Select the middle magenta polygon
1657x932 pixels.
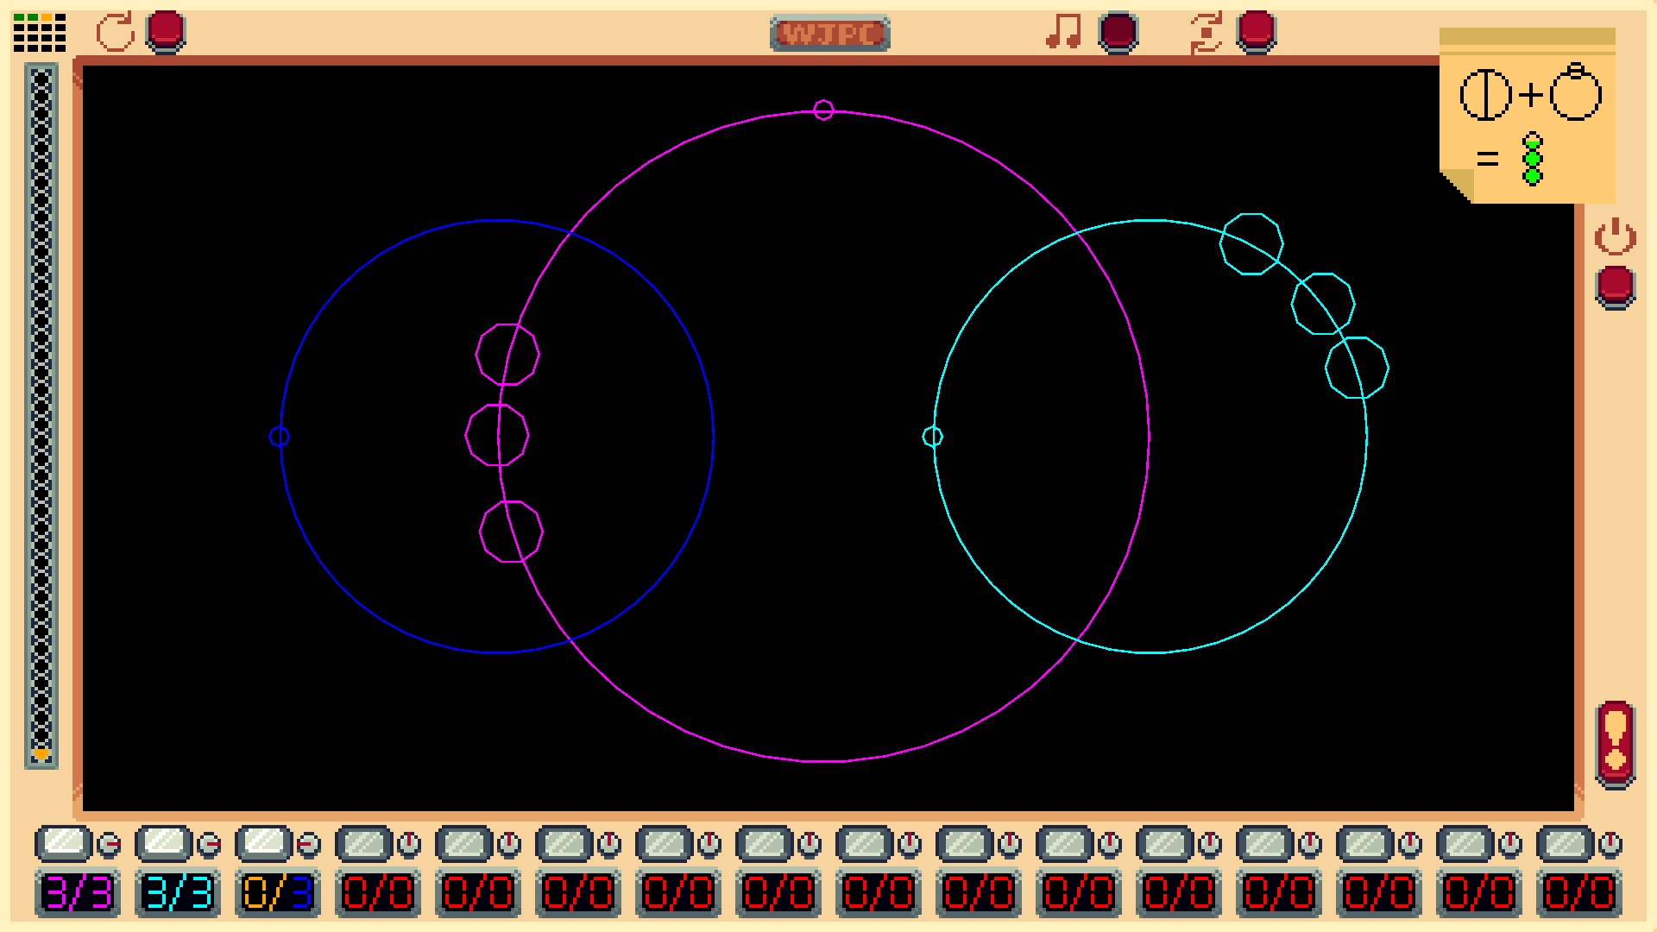point(497,435)
